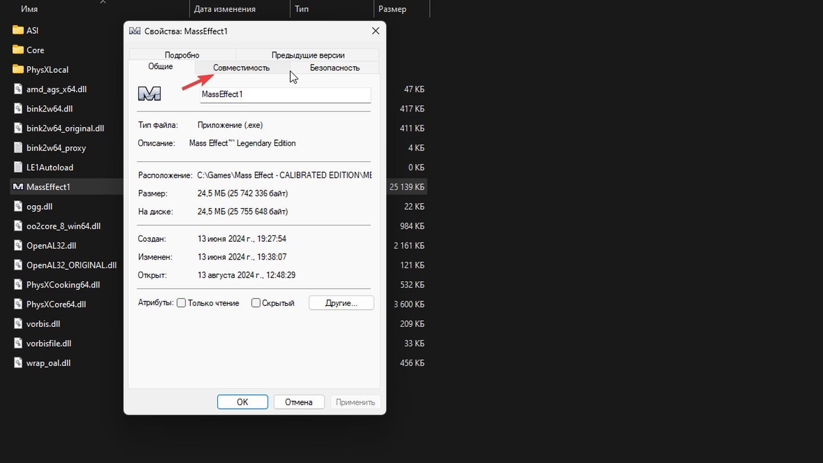The height and width of the screenshot is (463, 823).
Task: Click the Отмена button
Action: (x=299, y=402)
